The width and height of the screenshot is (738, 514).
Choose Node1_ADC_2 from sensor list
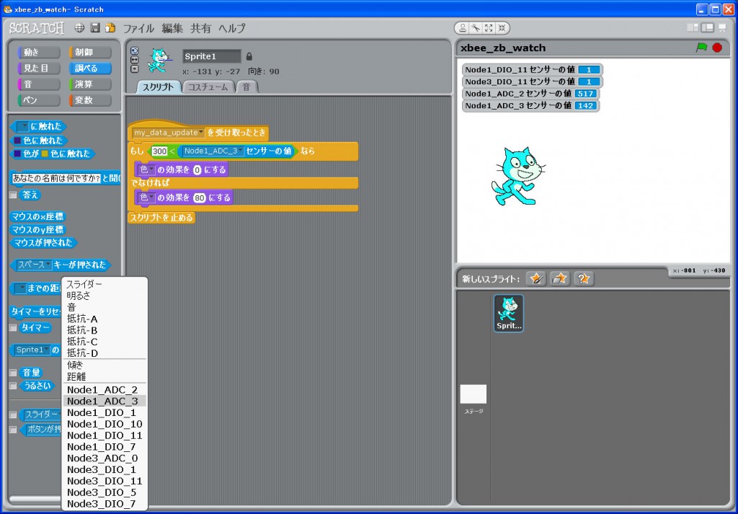tap(104, 390)
